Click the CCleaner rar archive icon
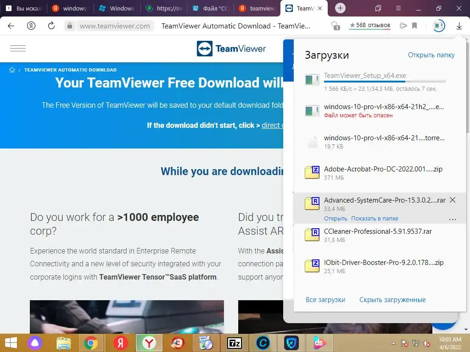Screen dimensions: 470x352 pyautogui.click(x=312, y=235)
